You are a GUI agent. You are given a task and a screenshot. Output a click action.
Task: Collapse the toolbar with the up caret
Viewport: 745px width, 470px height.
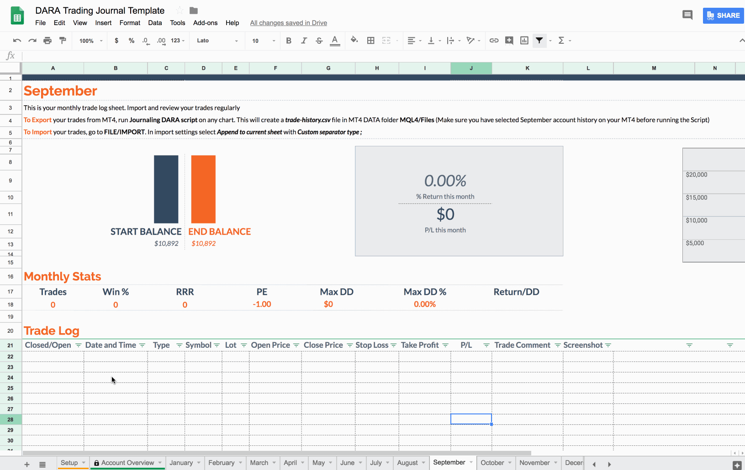point(741,41)
